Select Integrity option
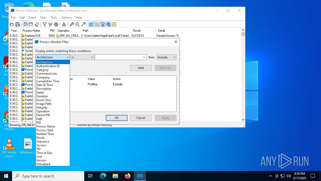Viewport: 321px width, 181px height. (x=53, y=108)
